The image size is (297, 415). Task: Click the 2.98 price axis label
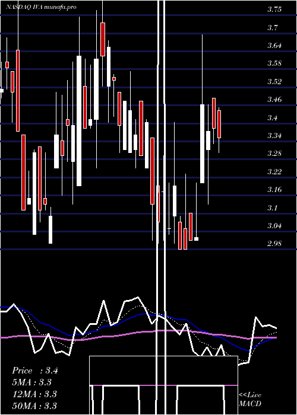(274, 244)
